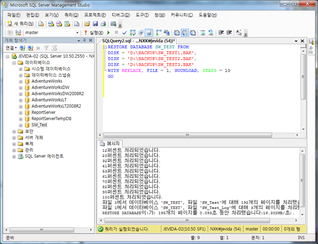Click Specify Template Parameter Values icon
This screenshot has height=244, width=318.
click(x=239, y=33)
